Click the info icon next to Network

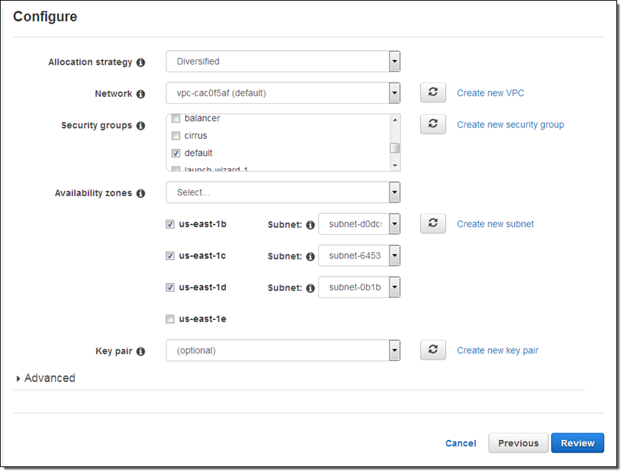coord(141,94)
